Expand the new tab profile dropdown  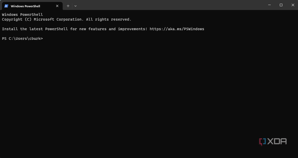tap(75, 6)
